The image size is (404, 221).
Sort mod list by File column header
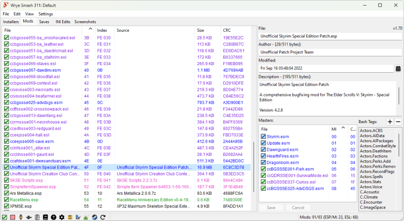coord(42,30)
